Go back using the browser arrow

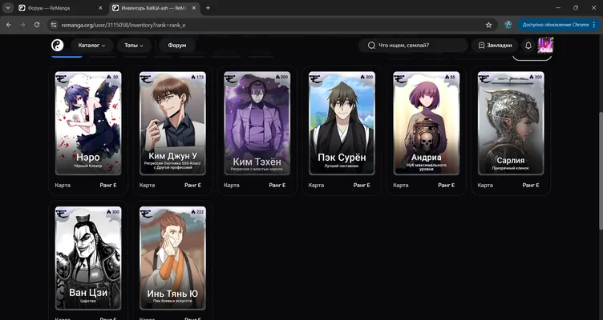pos(9,25)
